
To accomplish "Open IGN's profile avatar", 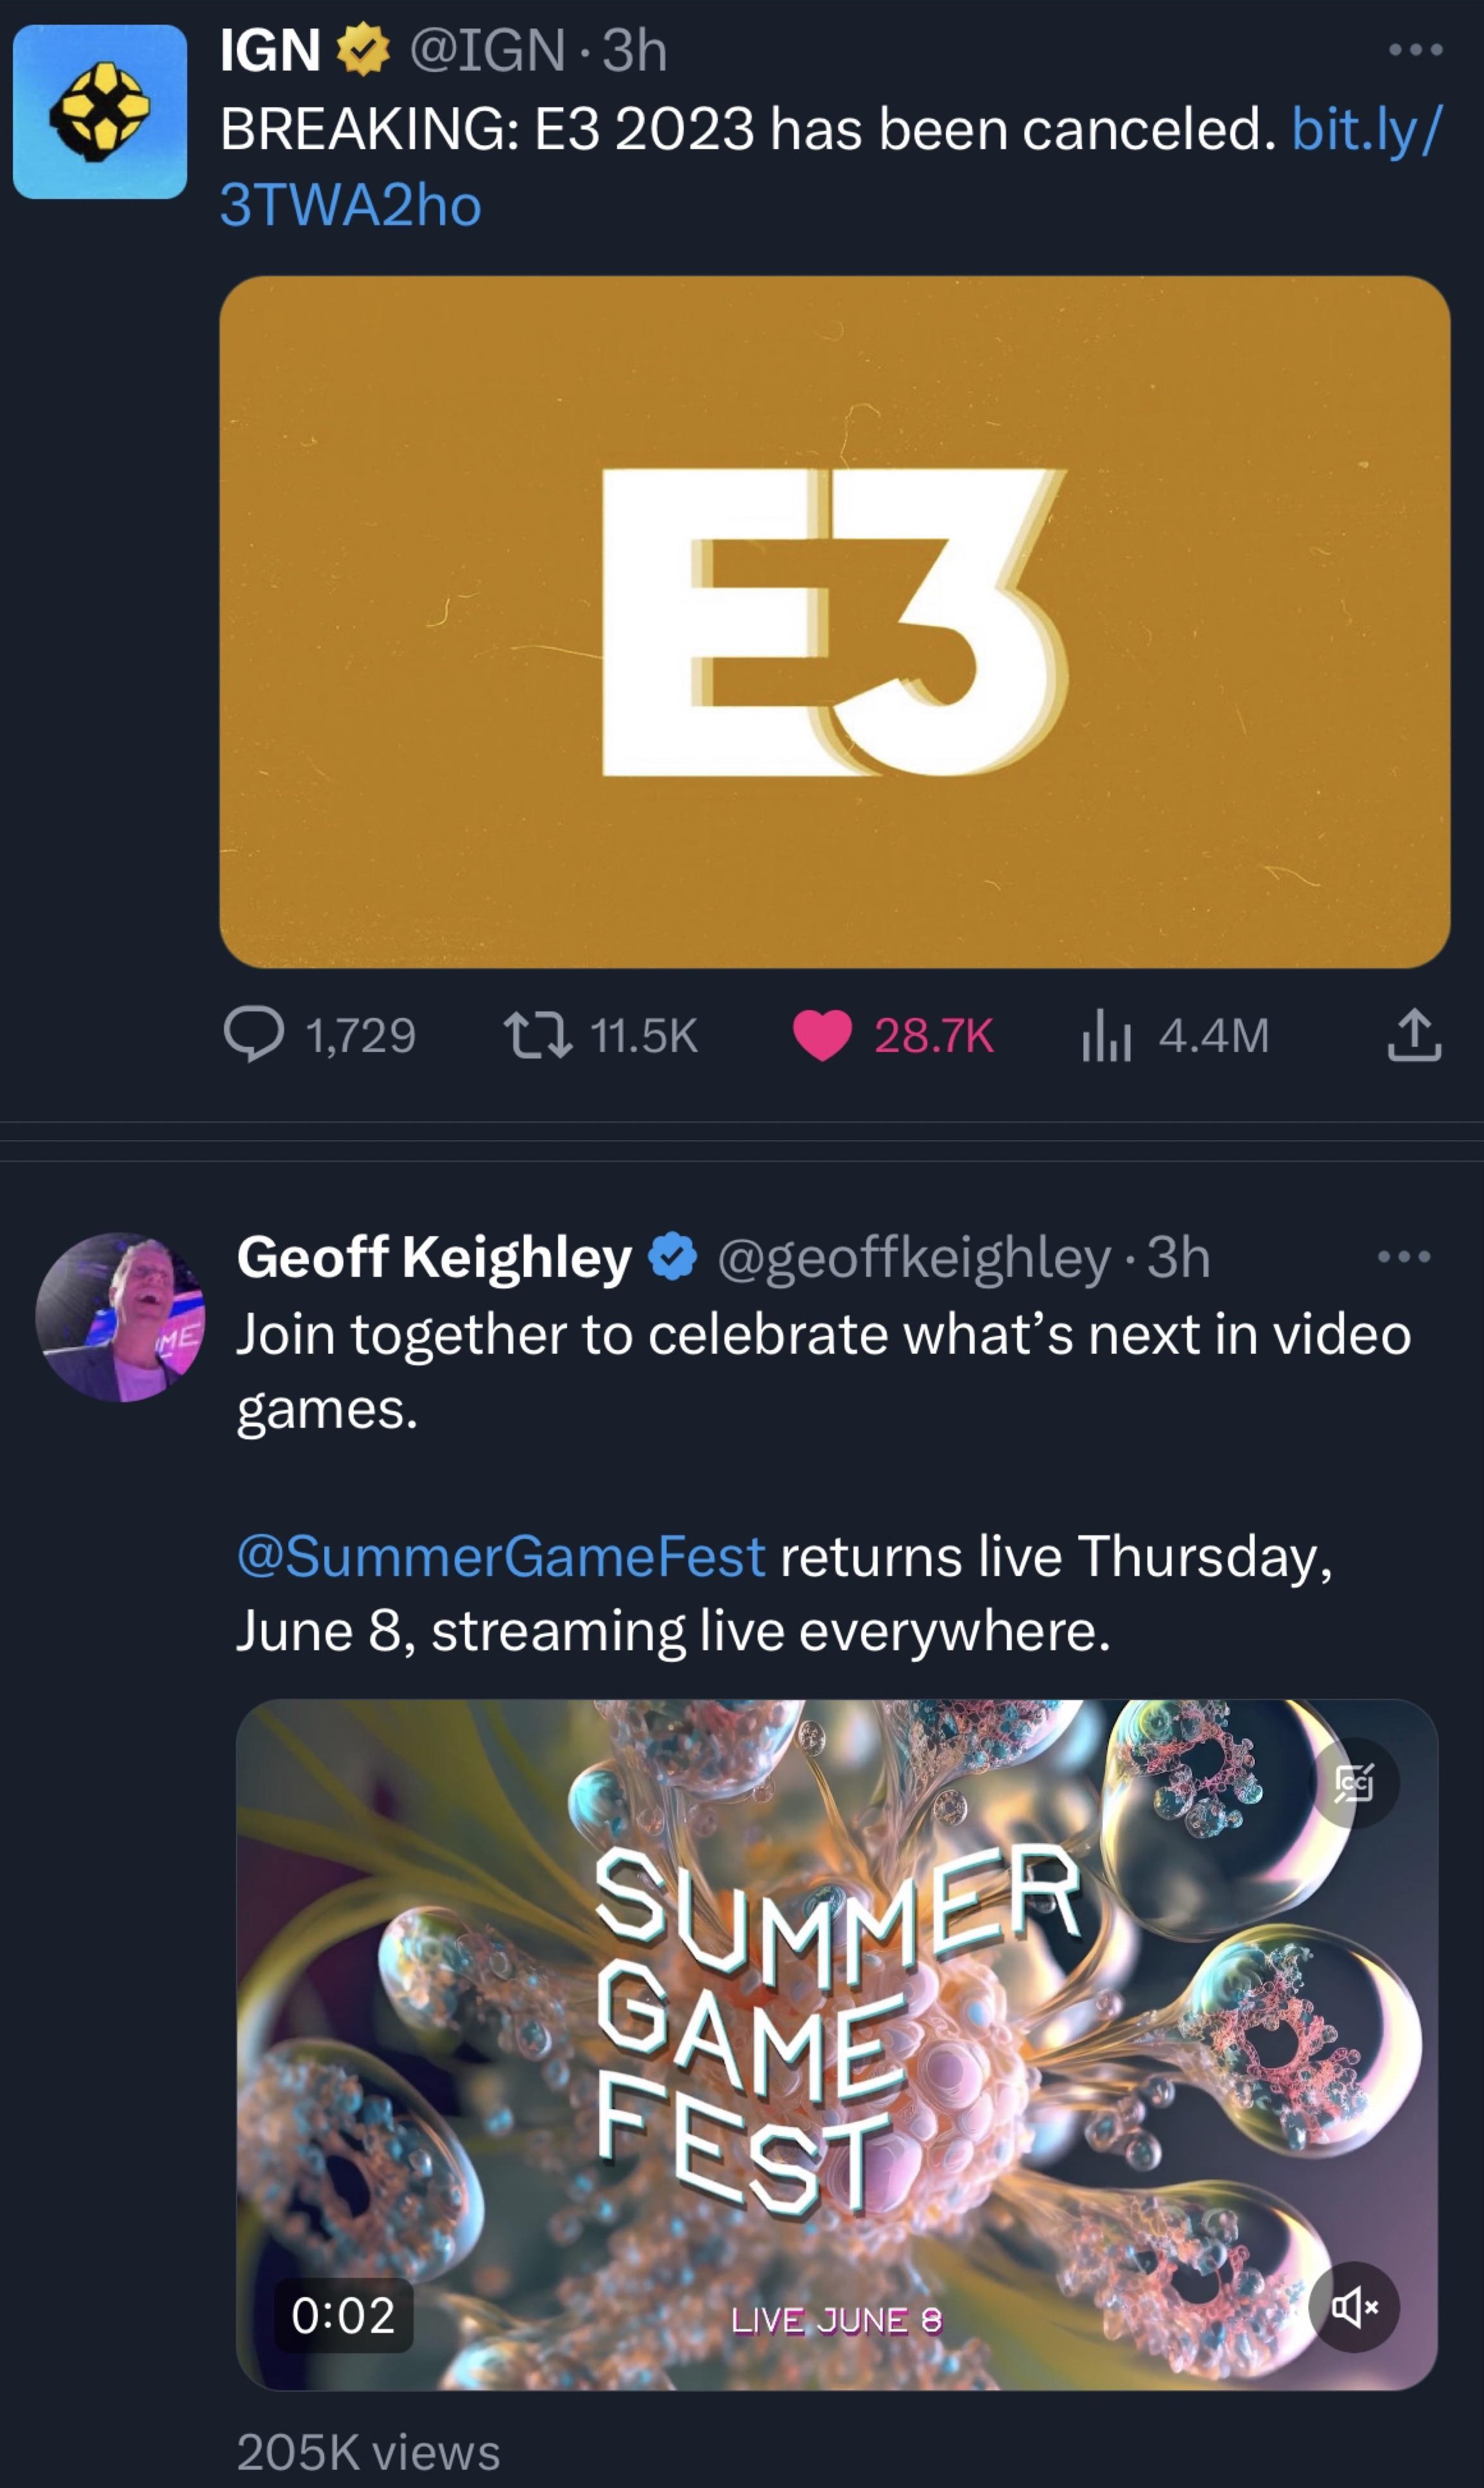I will (x=100, y=112).
